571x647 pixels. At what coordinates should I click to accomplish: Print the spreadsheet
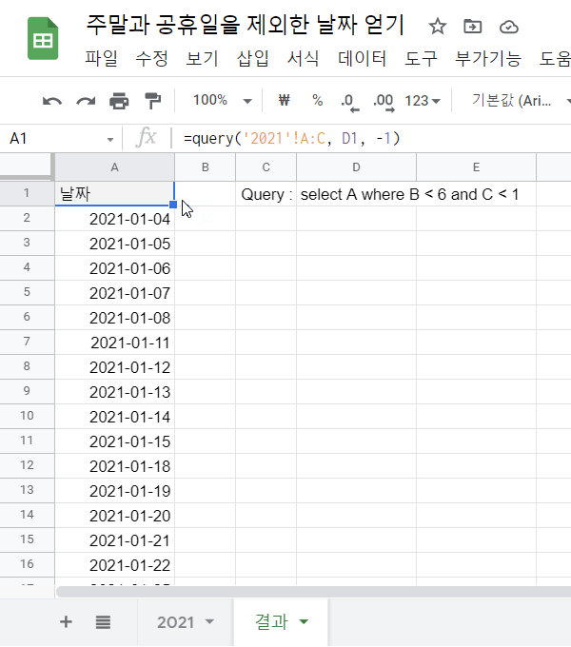click(x=119, y=101)
